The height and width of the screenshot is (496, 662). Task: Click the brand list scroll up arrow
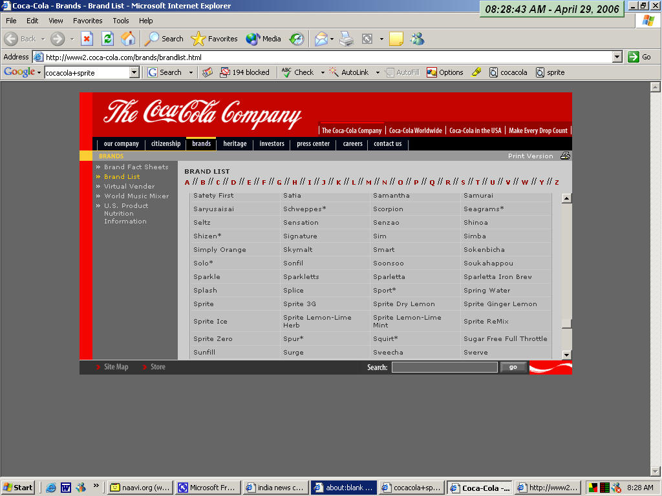point(566,198)
